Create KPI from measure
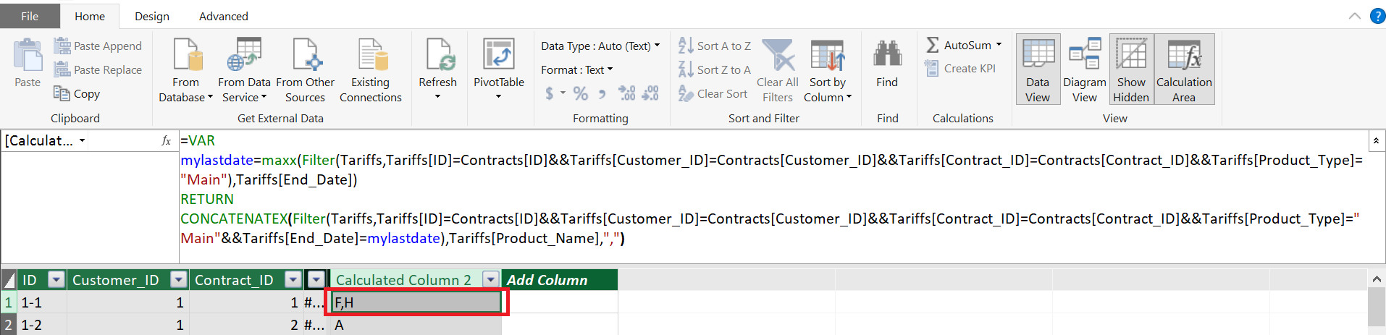 (x=960, y=68)
